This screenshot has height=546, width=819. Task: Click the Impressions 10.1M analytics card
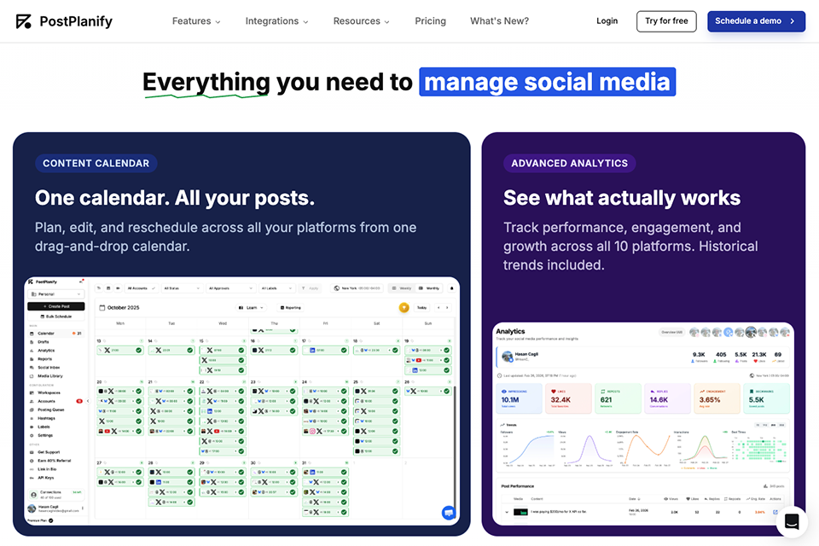[x=518, y=398]
